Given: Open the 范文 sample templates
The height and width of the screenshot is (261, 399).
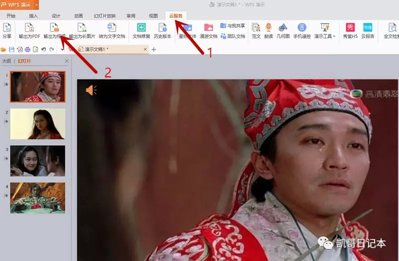Looking at the screenshot, I should click(256, 30).
